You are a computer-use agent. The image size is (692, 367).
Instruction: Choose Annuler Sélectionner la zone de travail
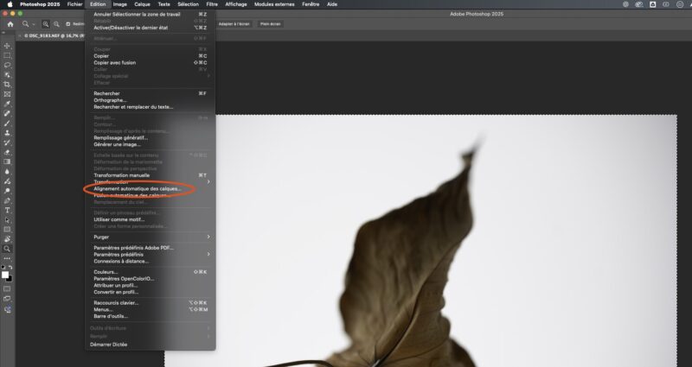click(150, 14)
